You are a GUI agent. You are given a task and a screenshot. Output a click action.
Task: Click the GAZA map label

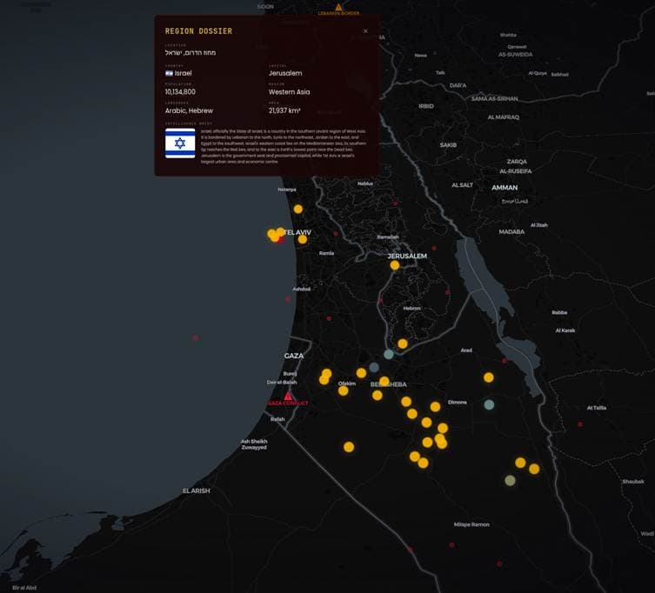point(294,356)
